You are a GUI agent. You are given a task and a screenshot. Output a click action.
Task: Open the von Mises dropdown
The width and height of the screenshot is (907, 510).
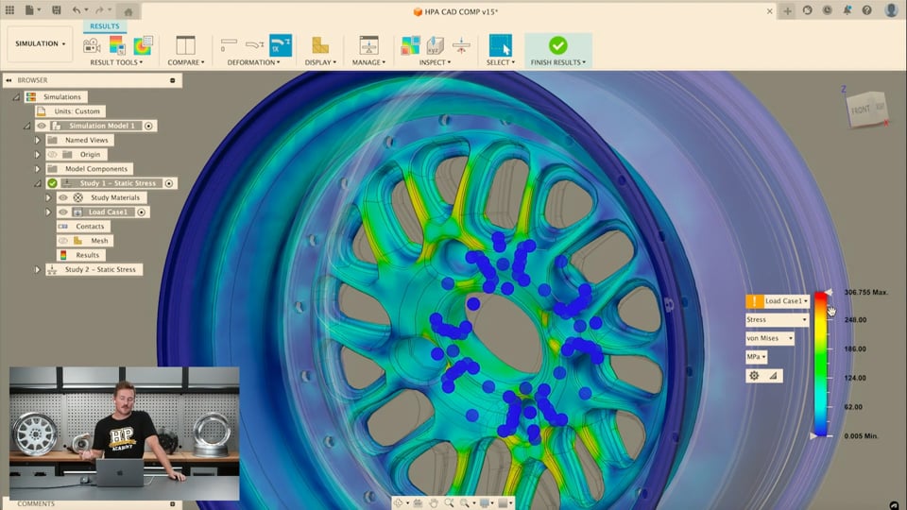(x=769, y=338)
